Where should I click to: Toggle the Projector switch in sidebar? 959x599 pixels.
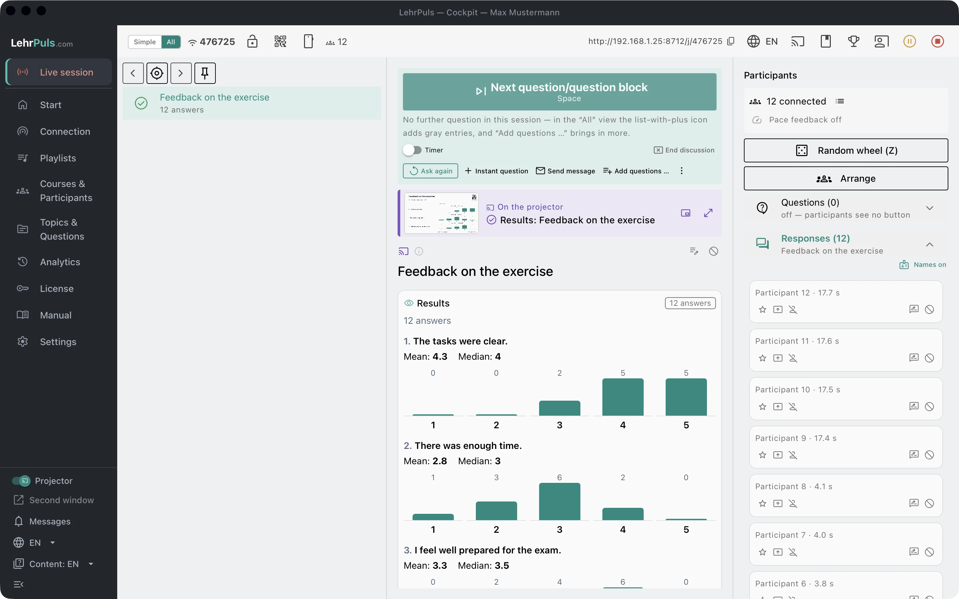[x=21, y=481]
